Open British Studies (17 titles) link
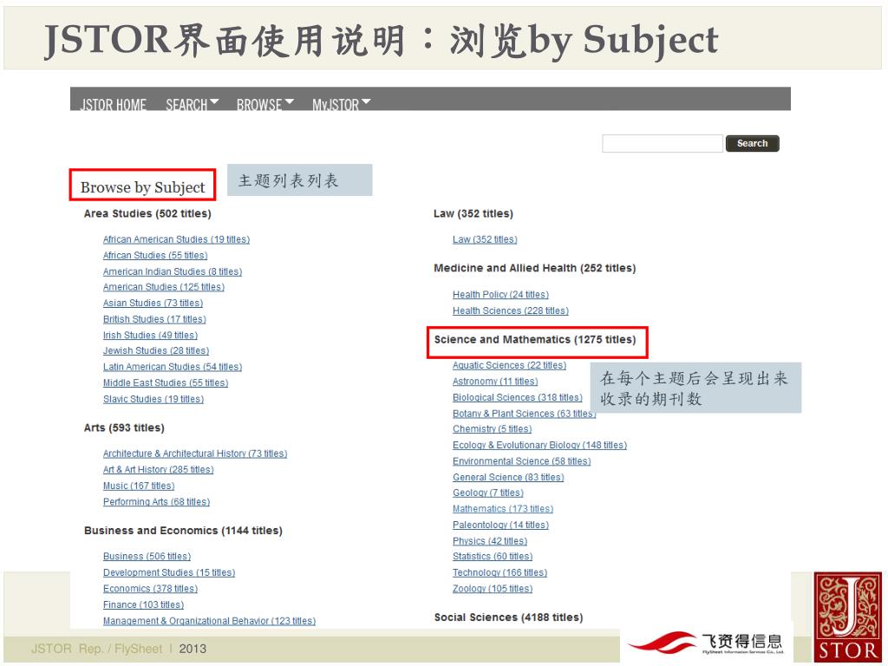This screenshot has width=888, height=666. click(x=154, y=319)
